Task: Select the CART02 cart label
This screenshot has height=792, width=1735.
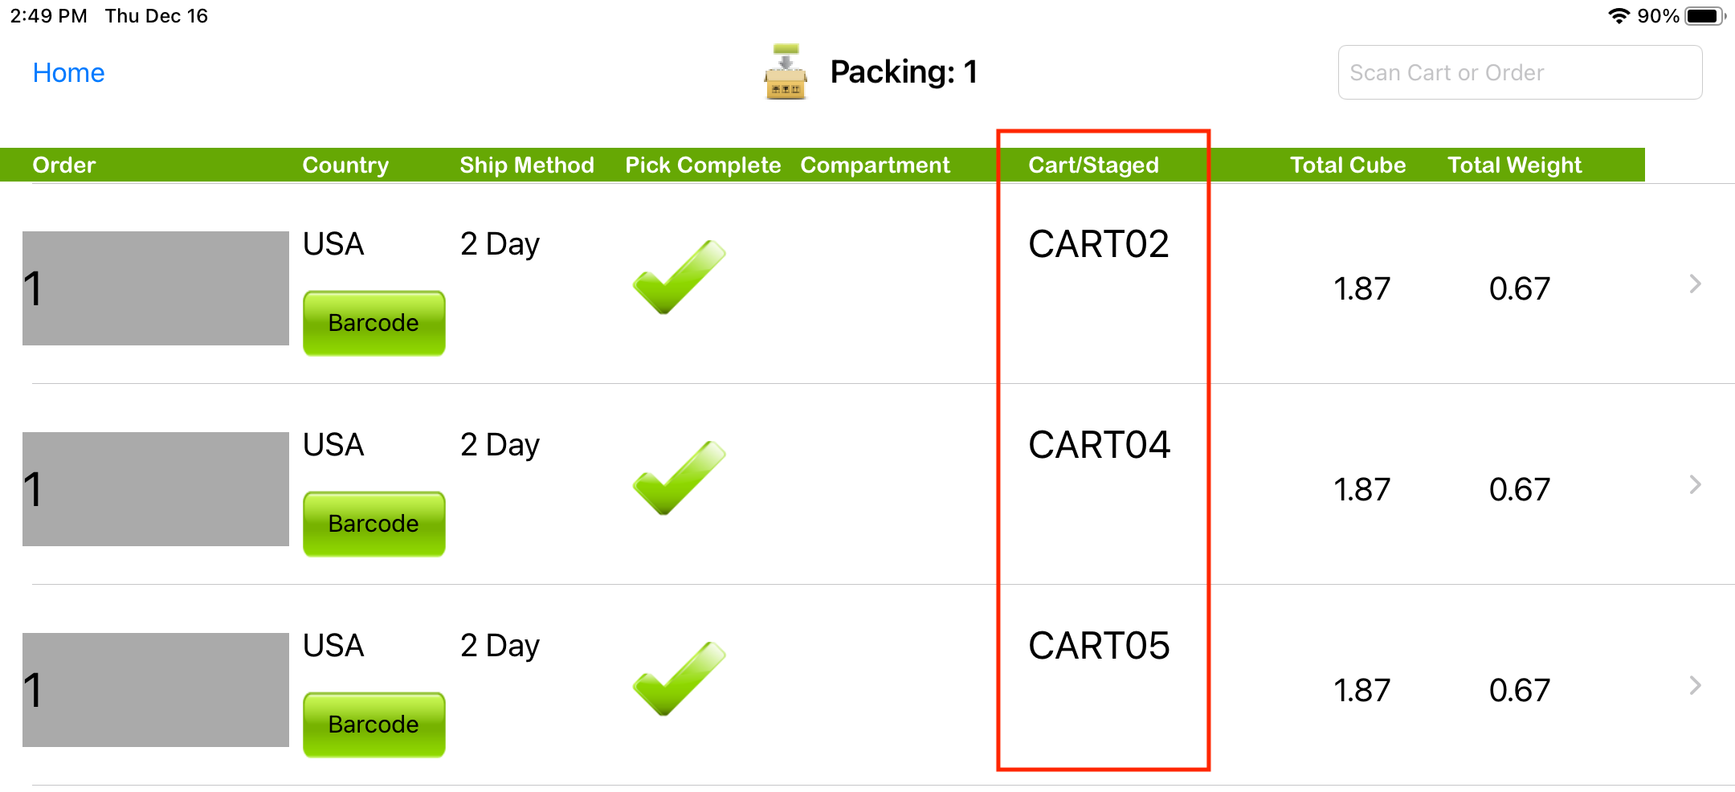Action: [1098, 244]
